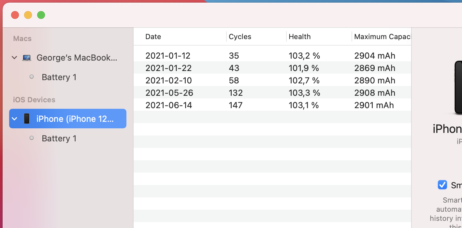The image size is (462, 228).
Task: Click the green maximize window button
Action: [41, 15]
